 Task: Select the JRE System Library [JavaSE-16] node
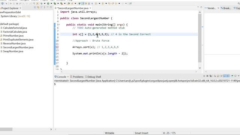coord(15,16)
